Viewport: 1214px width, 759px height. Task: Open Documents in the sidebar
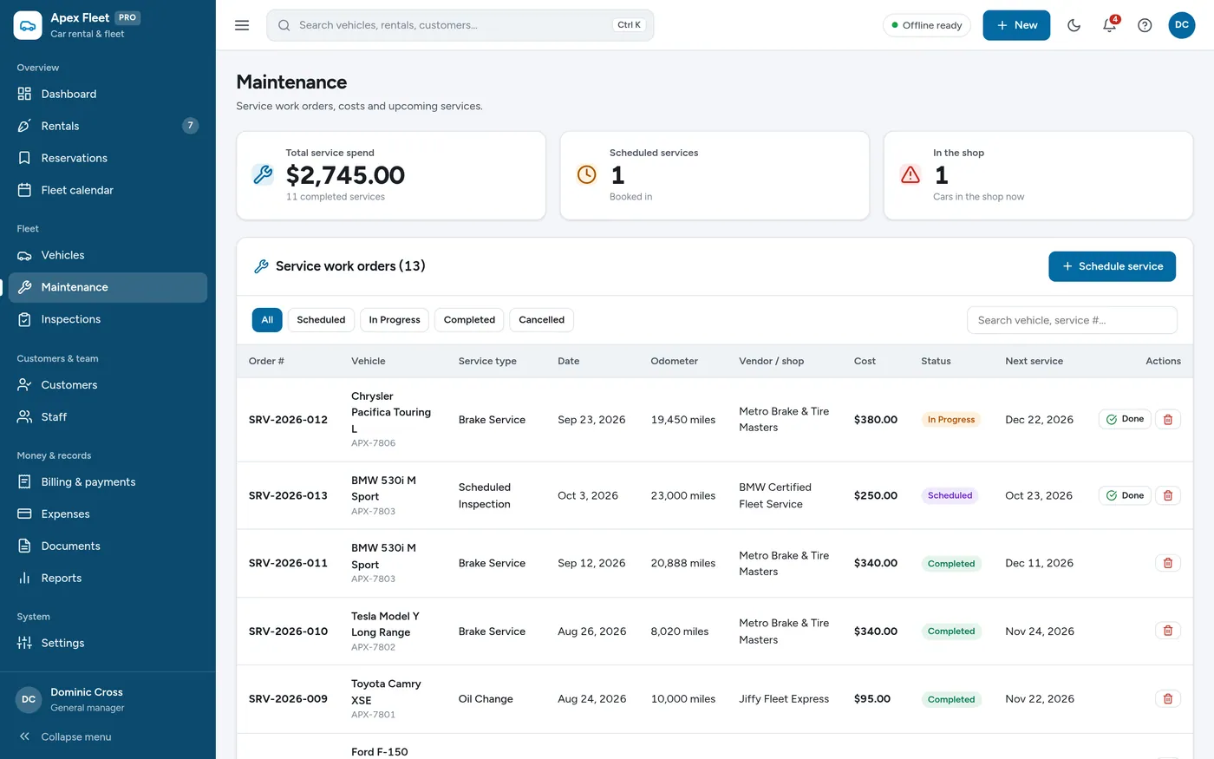click(x=108, y=546)
